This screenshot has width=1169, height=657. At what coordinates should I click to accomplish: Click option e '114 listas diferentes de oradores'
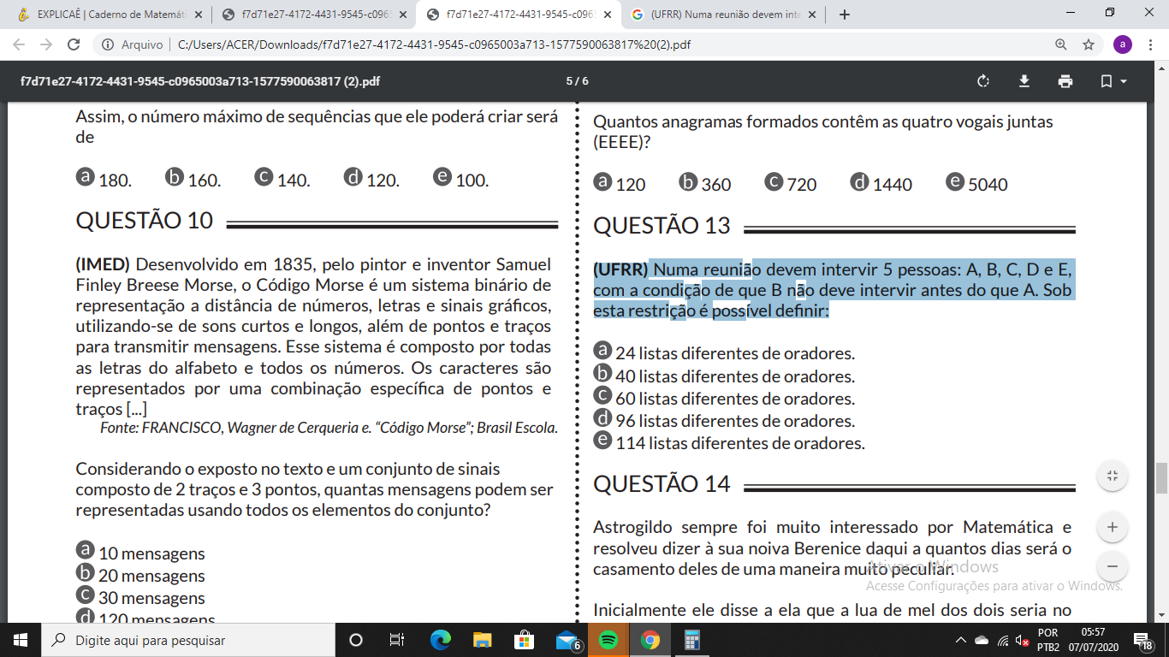pyautogui.click(x=729, y=442)
